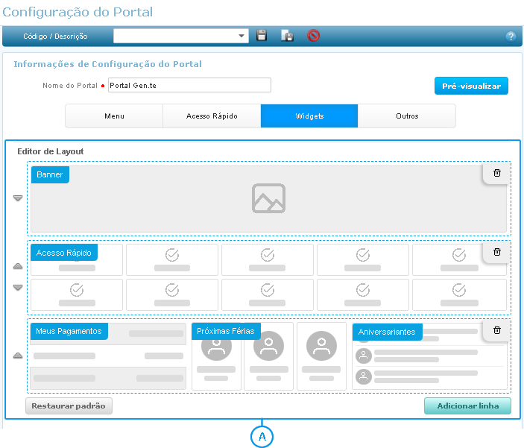
Task: Click the Restaurar padrão button
Action: click(69, 406)
